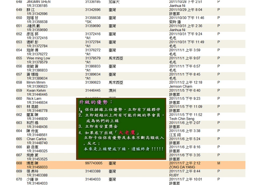Screen dimensions: 275x185
Task: Select ID 31386833 in row 656
Action: tap(93, 66)
